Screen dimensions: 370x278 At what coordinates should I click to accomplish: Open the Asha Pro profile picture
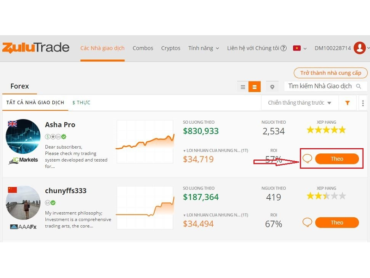click(23, 136)
